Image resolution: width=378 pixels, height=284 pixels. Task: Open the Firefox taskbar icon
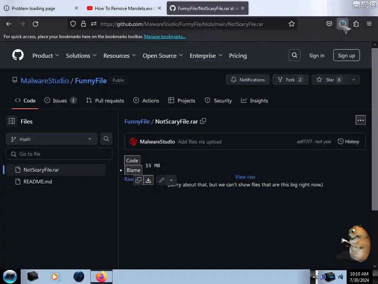pyautogui.click(x=102, y=277)
